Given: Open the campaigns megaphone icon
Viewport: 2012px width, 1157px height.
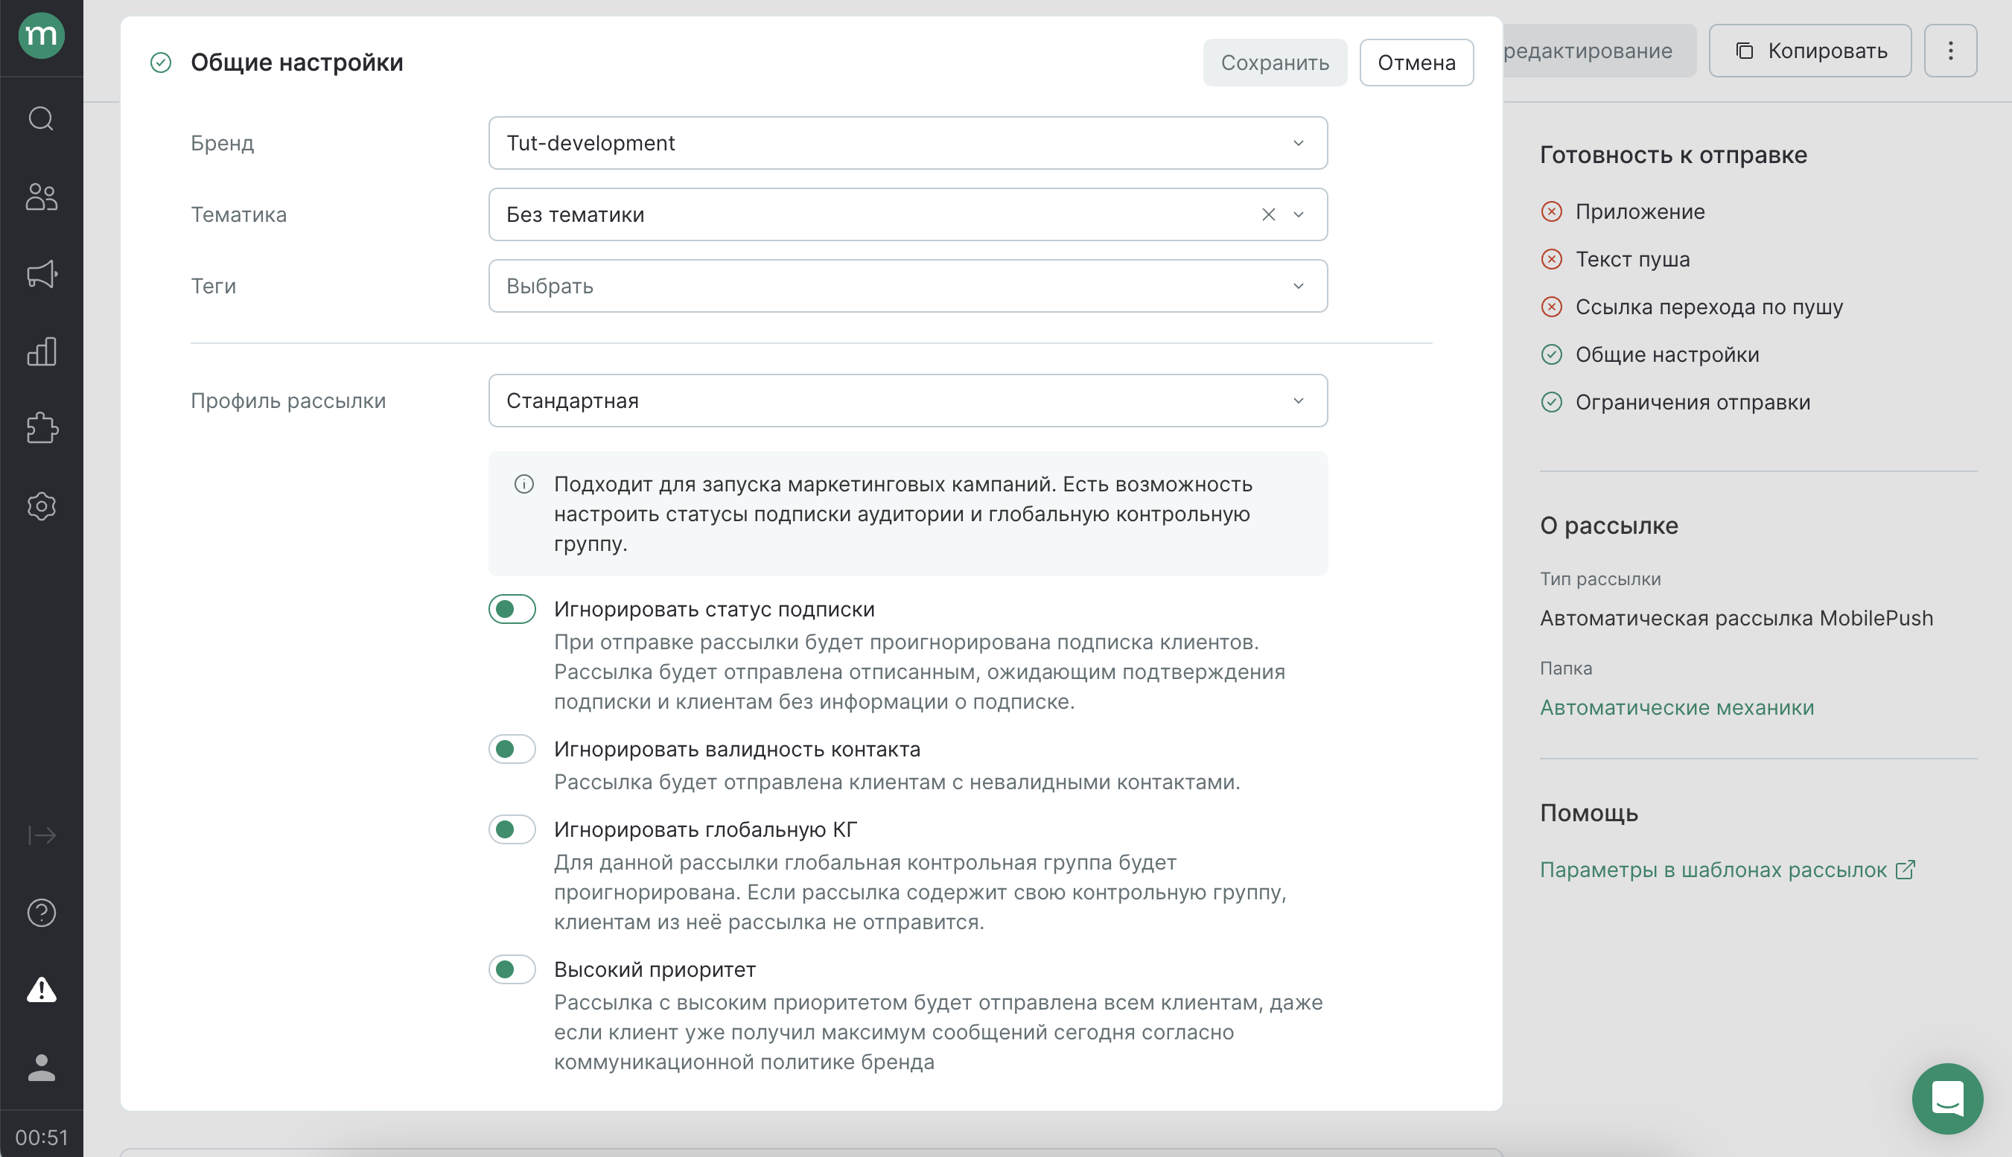Looking at the screenshot, I should pyautogui.click(x=41, y=274).
